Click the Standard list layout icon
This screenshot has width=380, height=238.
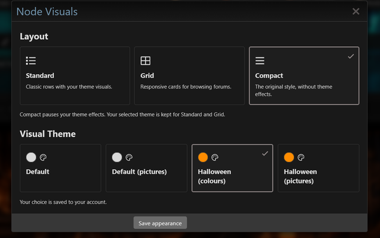tap(31, 61)
